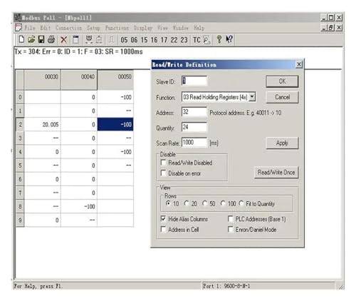Image resolution: width=356 pixels, height=301 pixels.
Task: Open the Display menu
Action: (x=143, y=28)
